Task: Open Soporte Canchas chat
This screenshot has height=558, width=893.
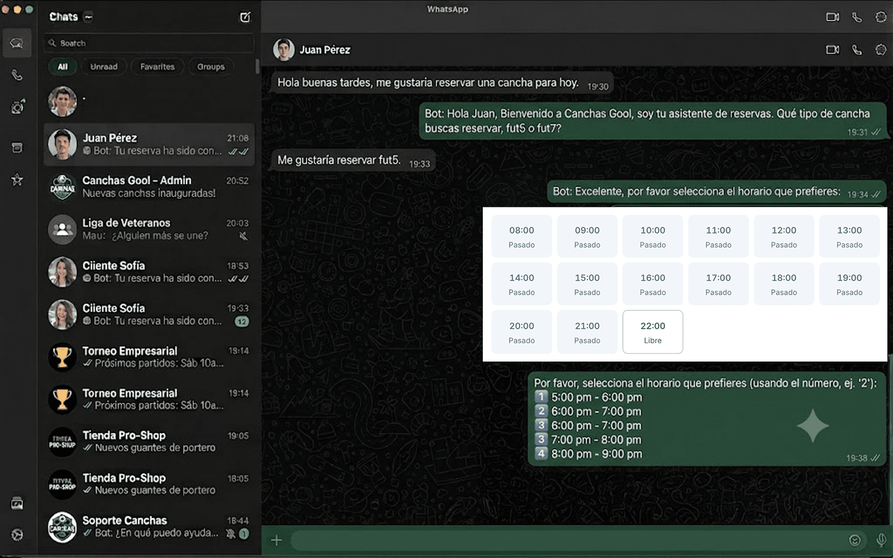Action: (149, 527)
